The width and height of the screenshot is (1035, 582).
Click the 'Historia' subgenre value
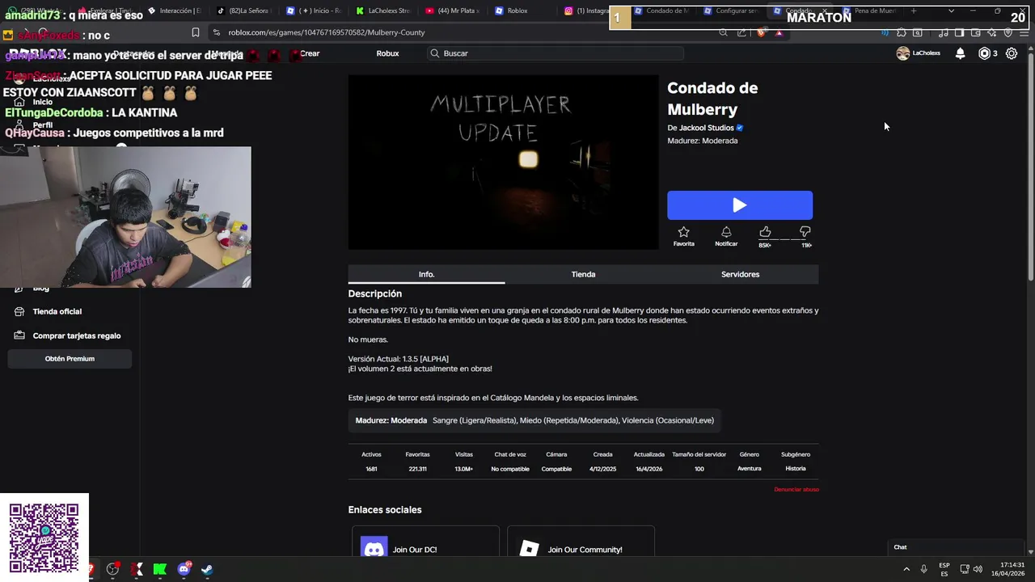[796, 469]
